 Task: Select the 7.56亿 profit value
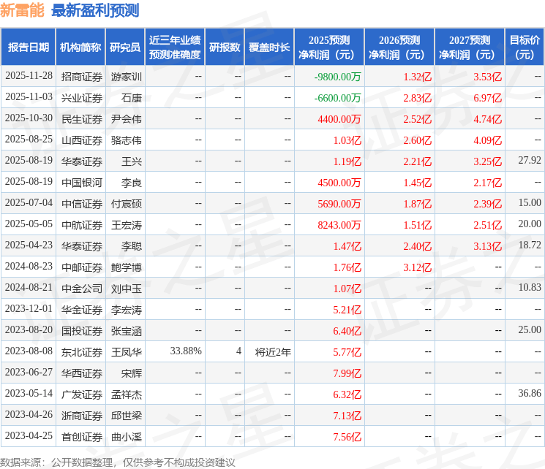coord(347,437)
